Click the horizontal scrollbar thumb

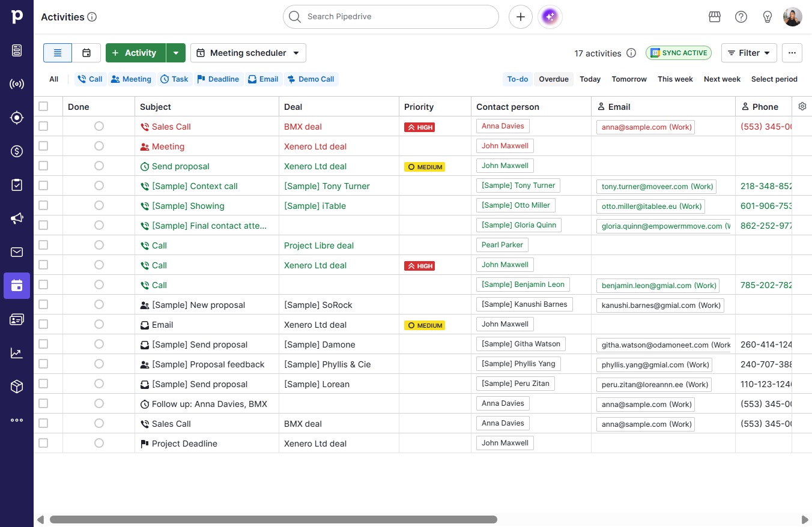pyautogui.click(x=273, y=519)
